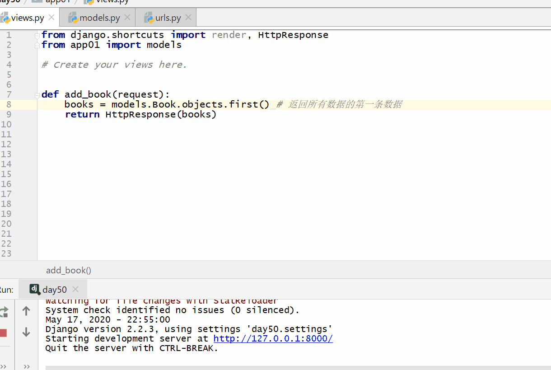The image size is (551, 370).
Task: Close the day50 run tab
Action: [x=75, y=290]
